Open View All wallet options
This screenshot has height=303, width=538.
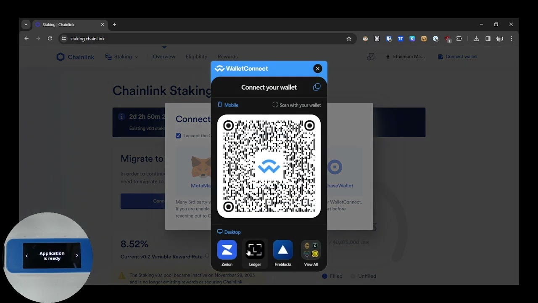(311, 250)
